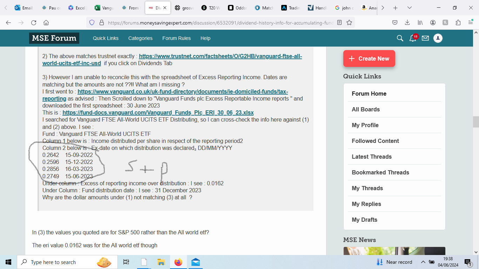Image resolution: width=479 pixels, height=269 pixels.
Task: Open a new browser tab
Action: click(x=395, y=8)
